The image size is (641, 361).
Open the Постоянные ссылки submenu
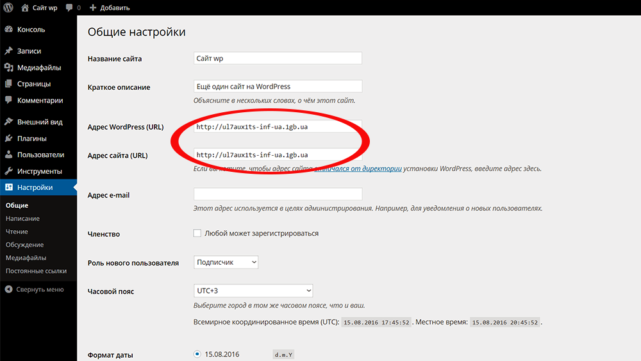pyautogui.click(x=36, y=271)
